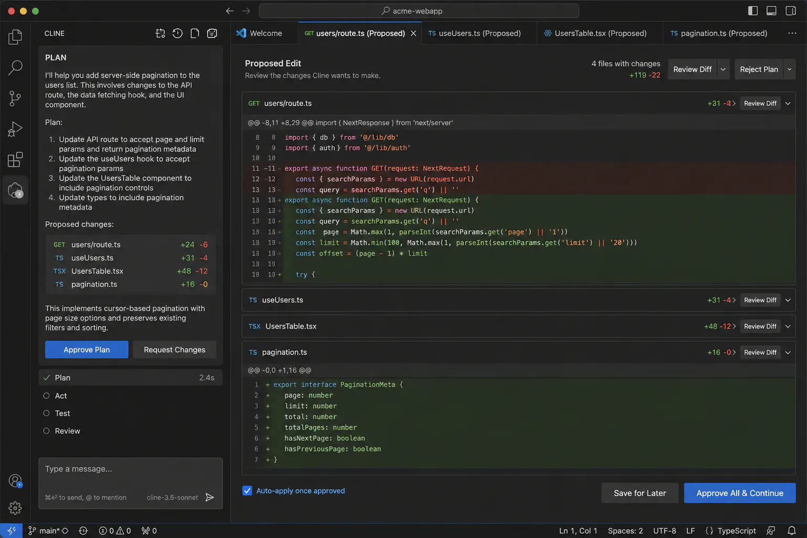The image size is (807, 538).
Task: Select the Review step radio
Action: click(x=46, y=431)
